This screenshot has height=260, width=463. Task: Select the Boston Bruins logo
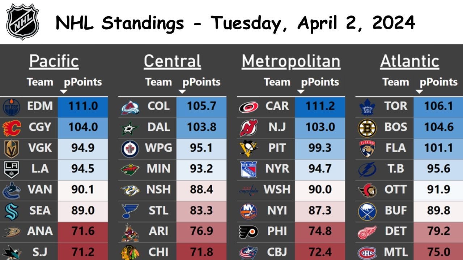pos(367,128)
